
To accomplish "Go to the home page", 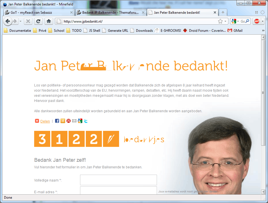I will pyautogui.click(x=49, y=21).
